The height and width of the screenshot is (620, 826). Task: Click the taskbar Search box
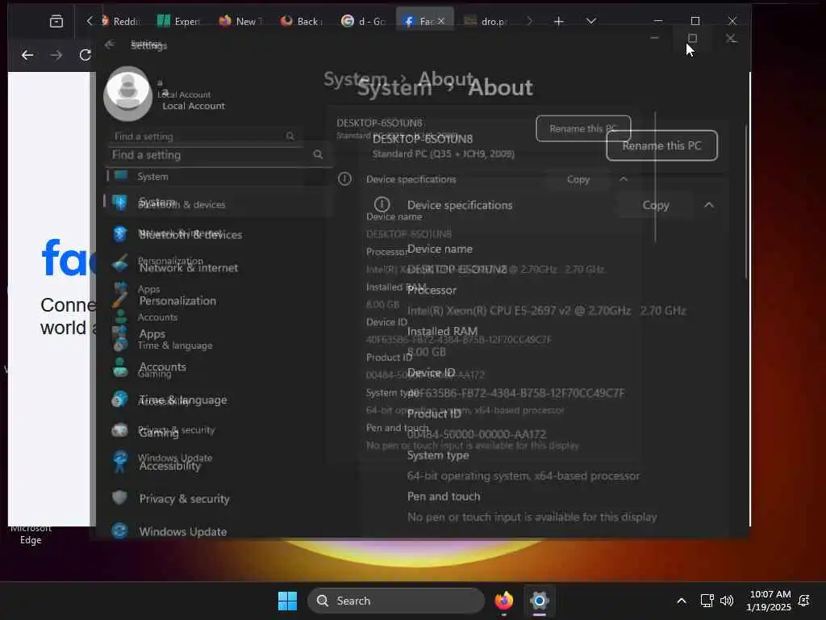click(395, 601)
